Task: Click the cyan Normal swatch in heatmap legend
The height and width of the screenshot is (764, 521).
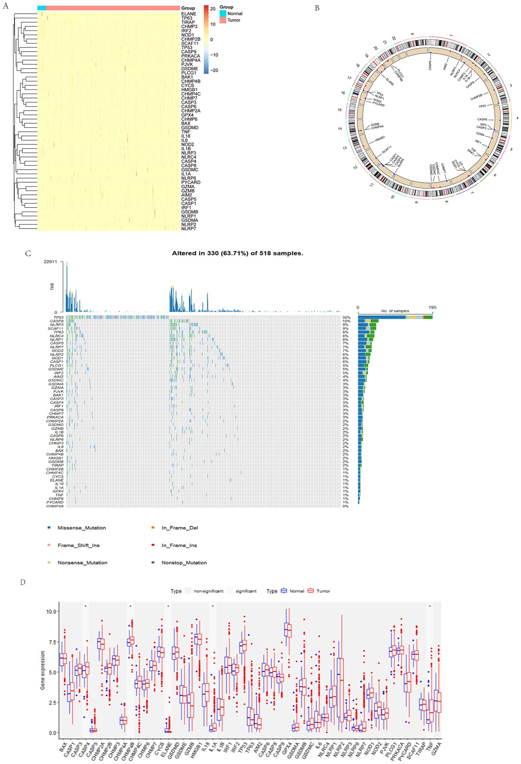Action: coord(223,14)
